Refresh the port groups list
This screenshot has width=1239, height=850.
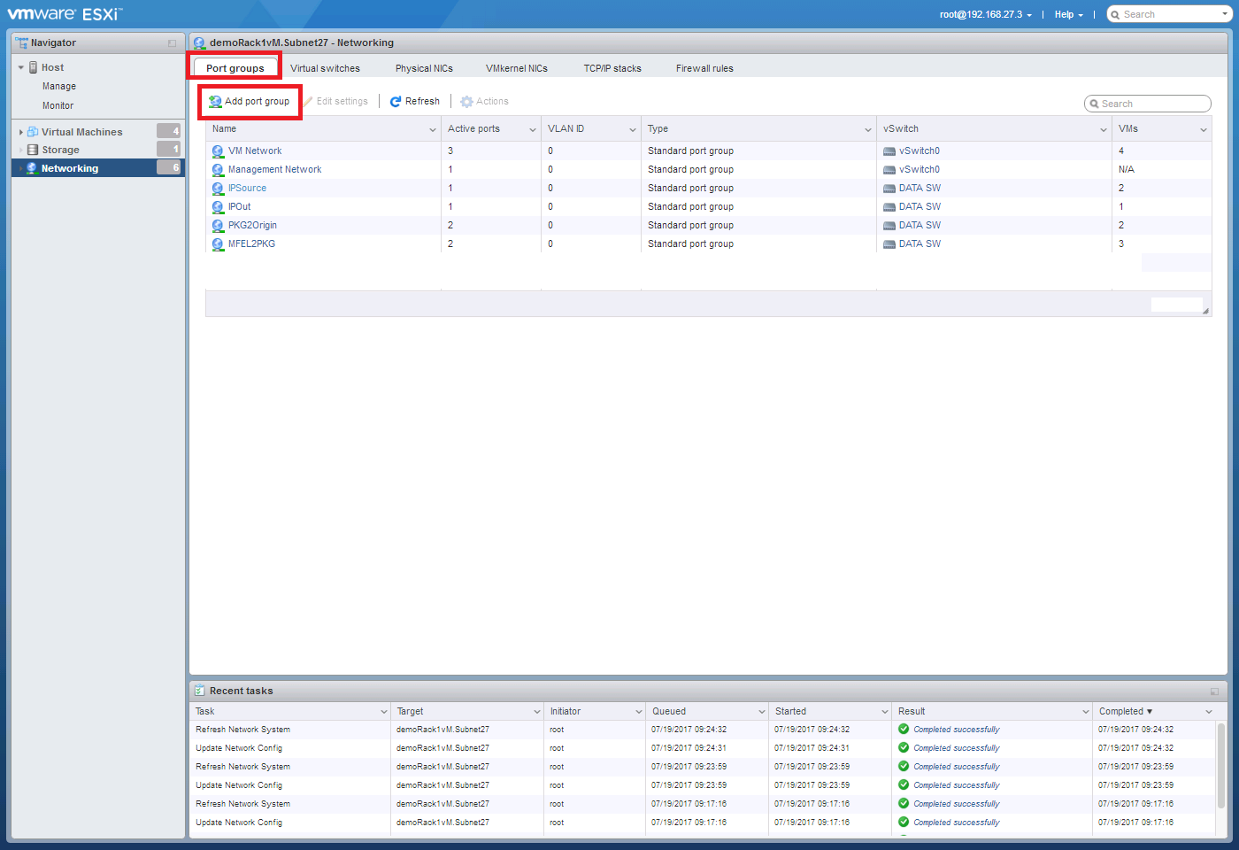click(x=415, y=102)
